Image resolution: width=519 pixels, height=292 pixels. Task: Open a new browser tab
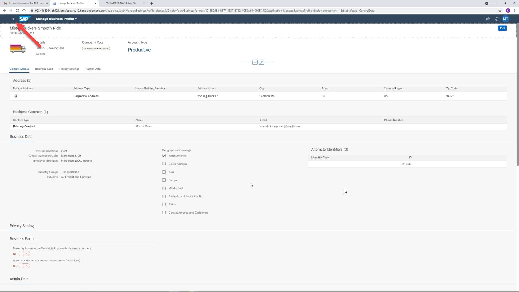pos(152,4)
